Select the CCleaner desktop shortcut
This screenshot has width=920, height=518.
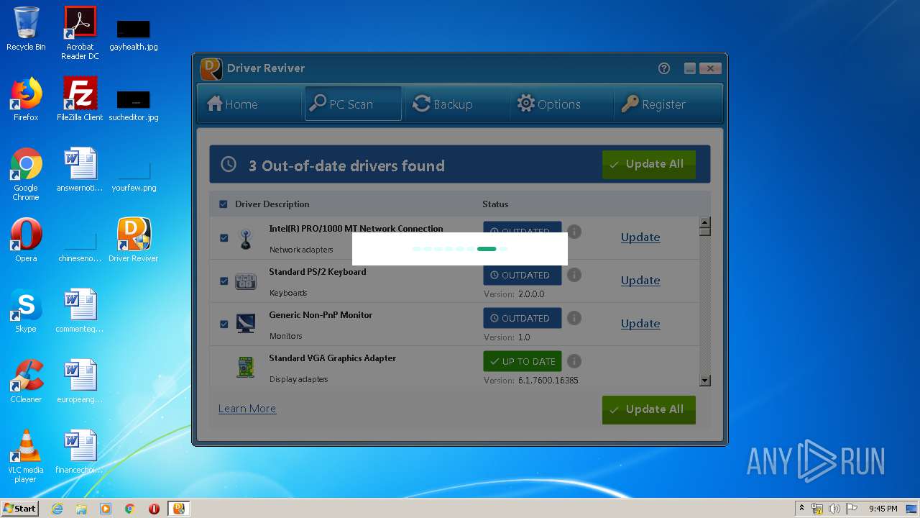pyautogui.click(x=26, y=381)
